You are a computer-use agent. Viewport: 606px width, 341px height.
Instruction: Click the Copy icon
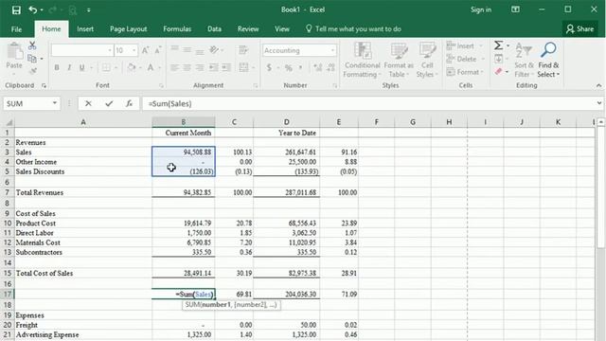[x=32, y=59]
